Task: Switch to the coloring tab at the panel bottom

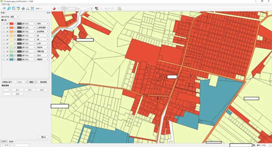Action: (11, 141)
